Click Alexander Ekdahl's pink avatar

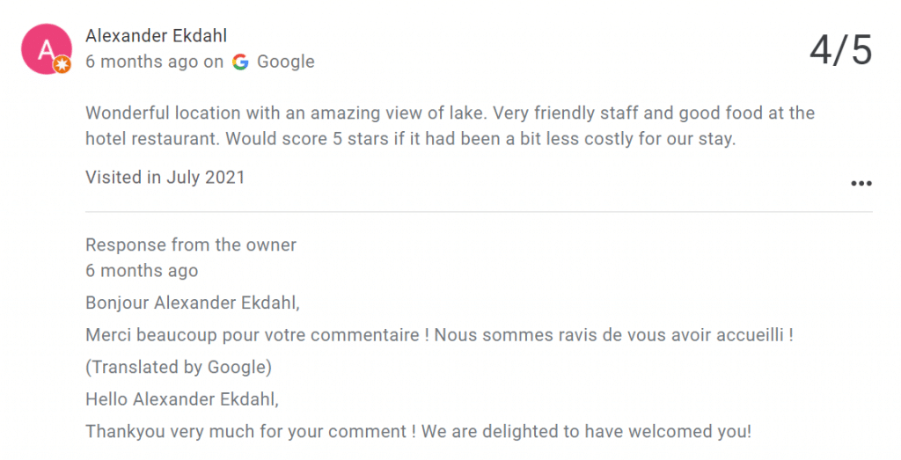tap(44, 46)
